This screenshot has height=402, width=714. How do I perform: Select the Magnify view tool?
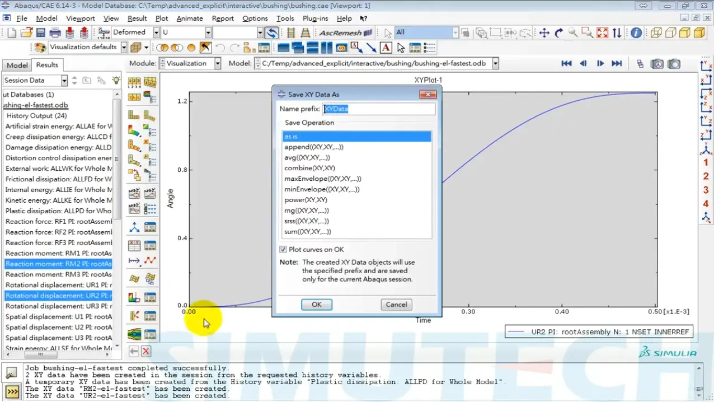coord(573,32)
